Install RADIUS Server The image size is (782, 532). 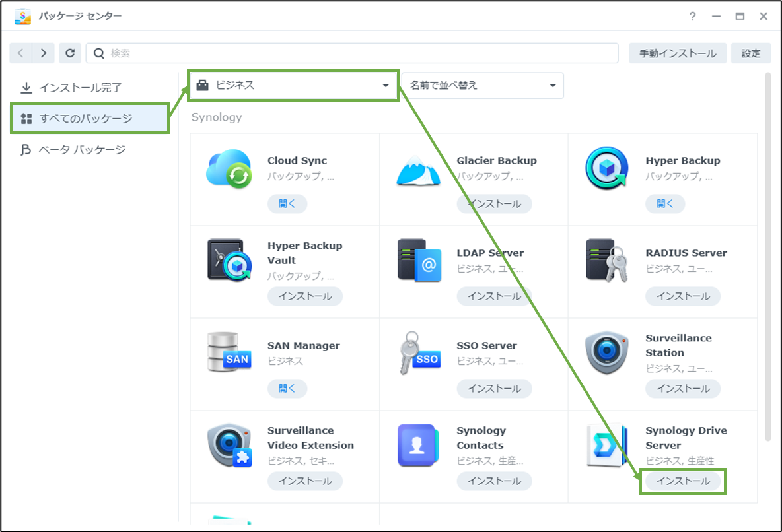(683, 296)
